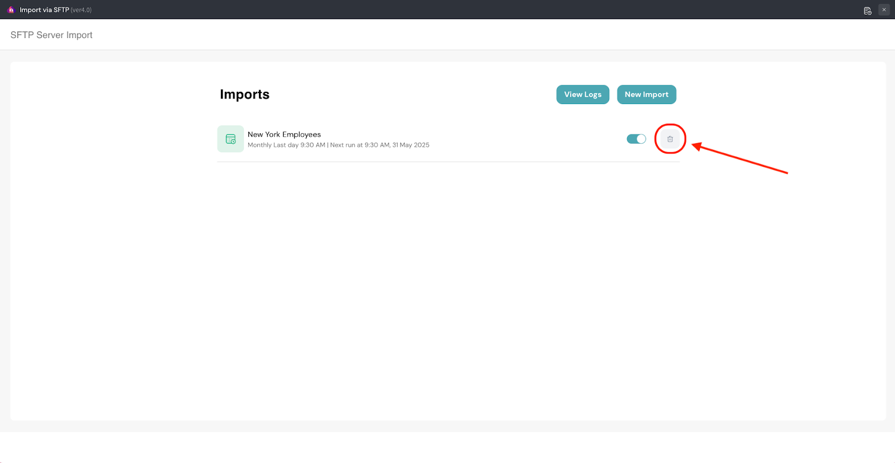The image size is (895, 463).
Task: Click the SFTP Server Import page header
Action: point(51,35)
